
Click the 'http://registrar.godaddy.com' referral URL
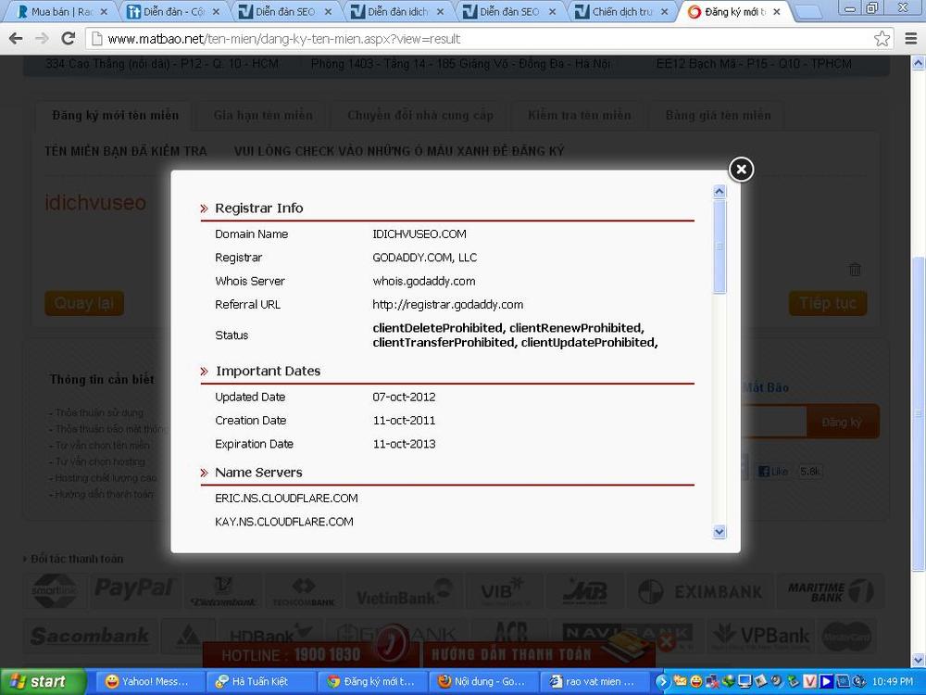pyautogui.click(x=447, y=304)
